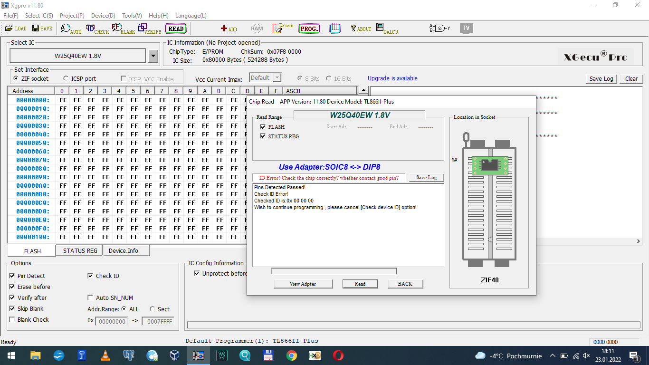Click Read button in Chip Read dialog
The width and height of the screenshot is (649, 365).
click(360, 284)
